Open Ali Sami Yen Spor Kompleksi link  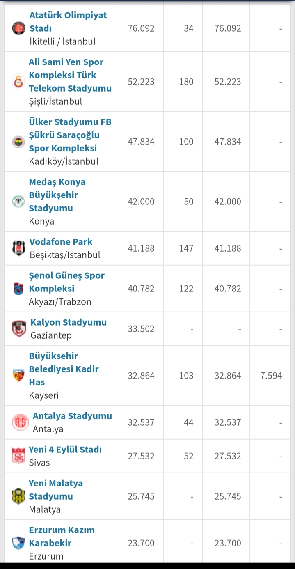tap(70, 75)
